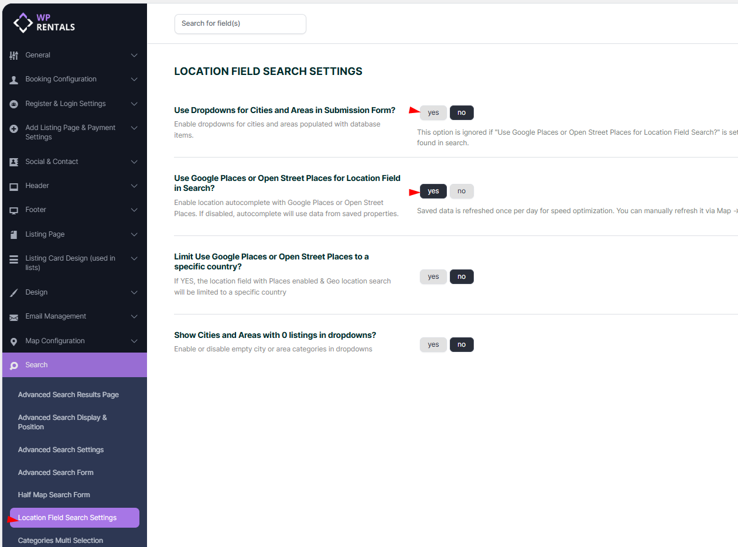
Task: Click the Search for field(s) box
Action: [240, 24]
